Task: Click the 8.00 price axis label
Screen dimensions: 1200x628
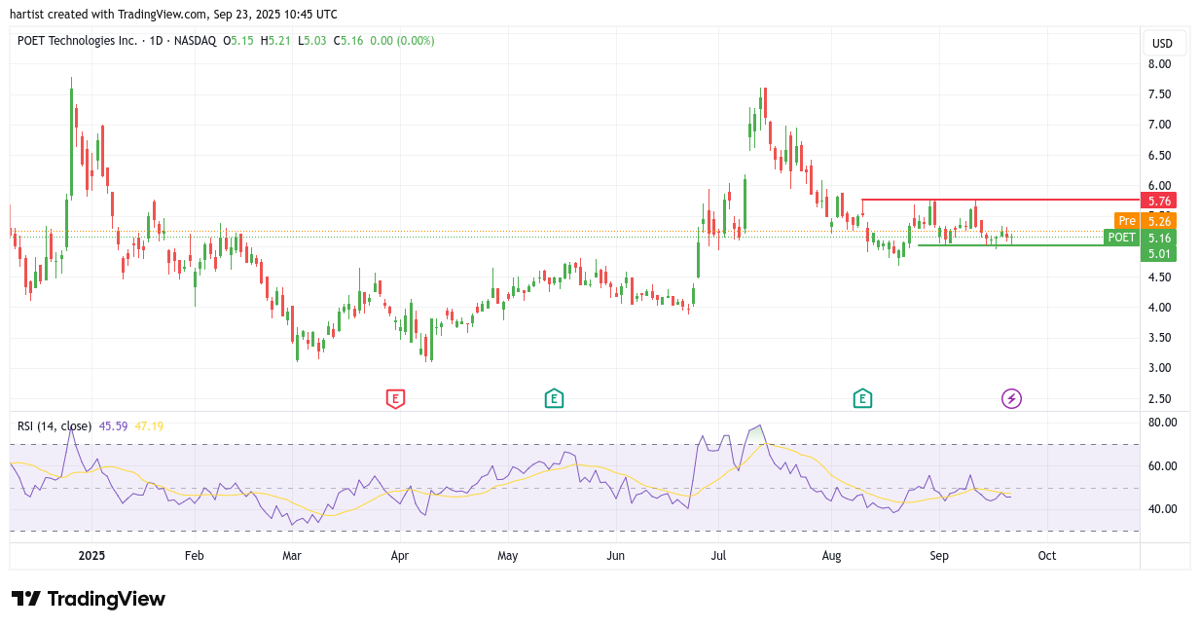Action: coord(1159,64)
